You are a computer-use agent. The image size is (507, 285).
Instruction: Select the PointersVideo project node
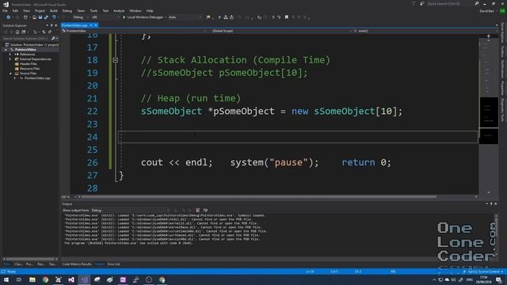[x=25, y=49]
